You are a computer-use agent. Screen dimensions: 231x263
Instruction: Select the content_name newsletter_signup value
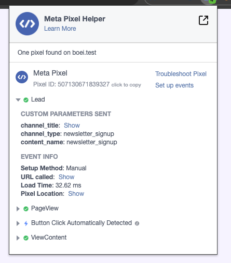tap(92, 142)
